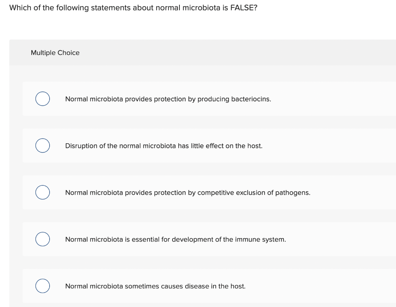The image size is (396, 307).
Task: Click the word 'bacteriocins' in the first answer
Action: 251,99
